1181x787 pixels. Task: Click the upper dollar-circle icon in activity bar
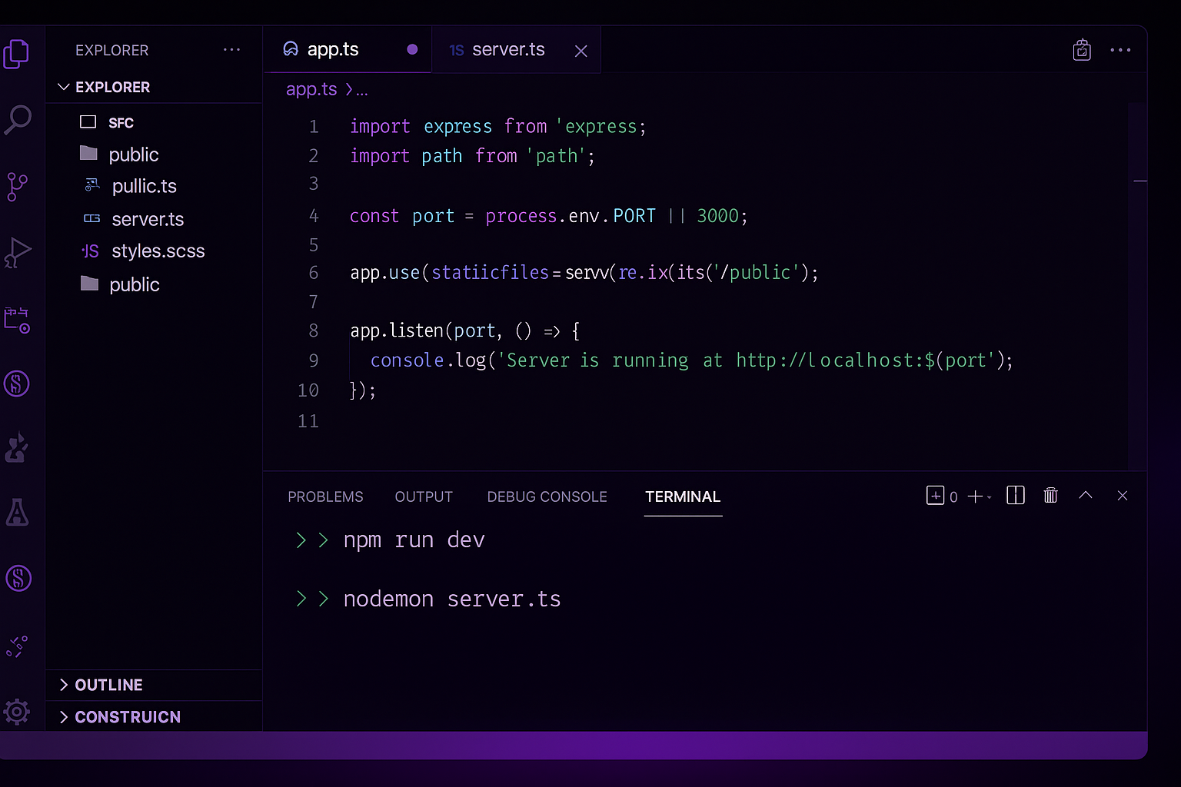pos(17,384)
